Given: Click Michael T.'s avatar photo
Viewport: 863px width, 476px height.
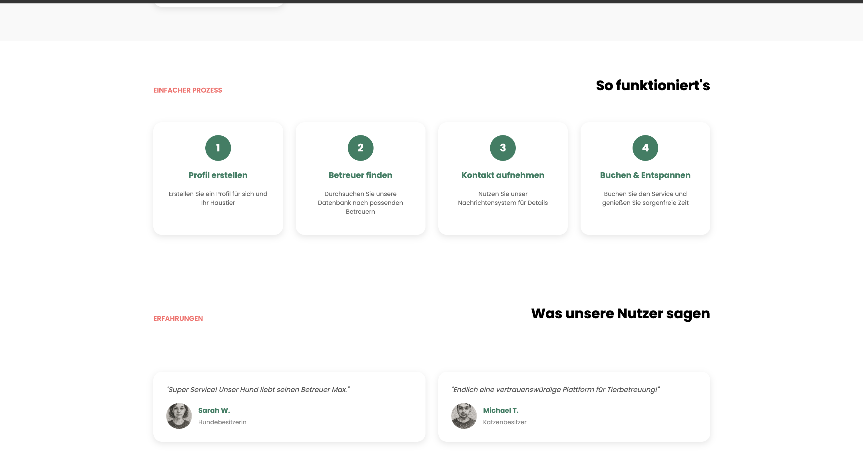Looking at the screenshot, I should 464,416.
